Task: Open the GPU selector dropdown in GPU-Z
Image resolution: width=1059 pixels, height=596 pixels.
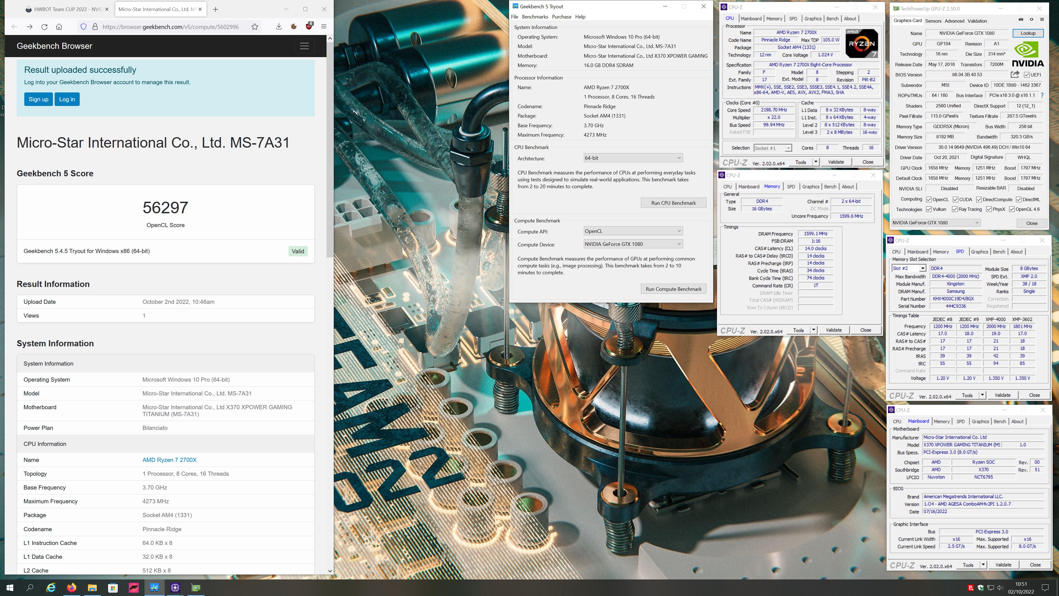Action: pyautogui.click(x=936, y=222)
